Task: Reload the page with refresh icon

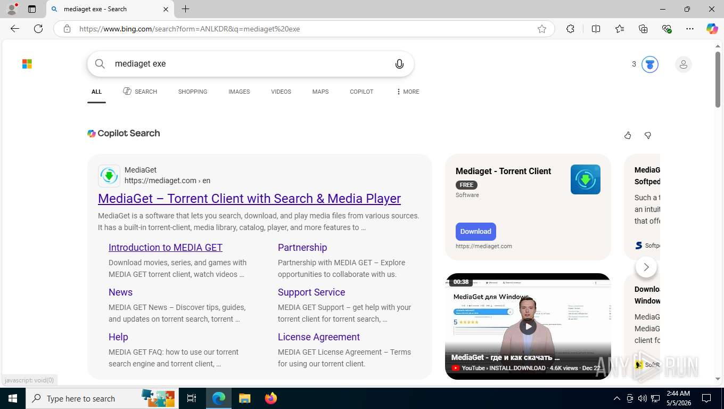Action: [x=38, y=29]
